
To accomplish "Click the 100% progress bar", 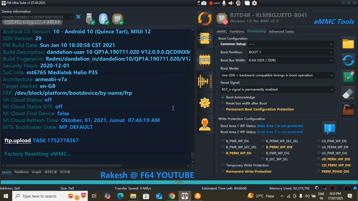I will point(179,182).
